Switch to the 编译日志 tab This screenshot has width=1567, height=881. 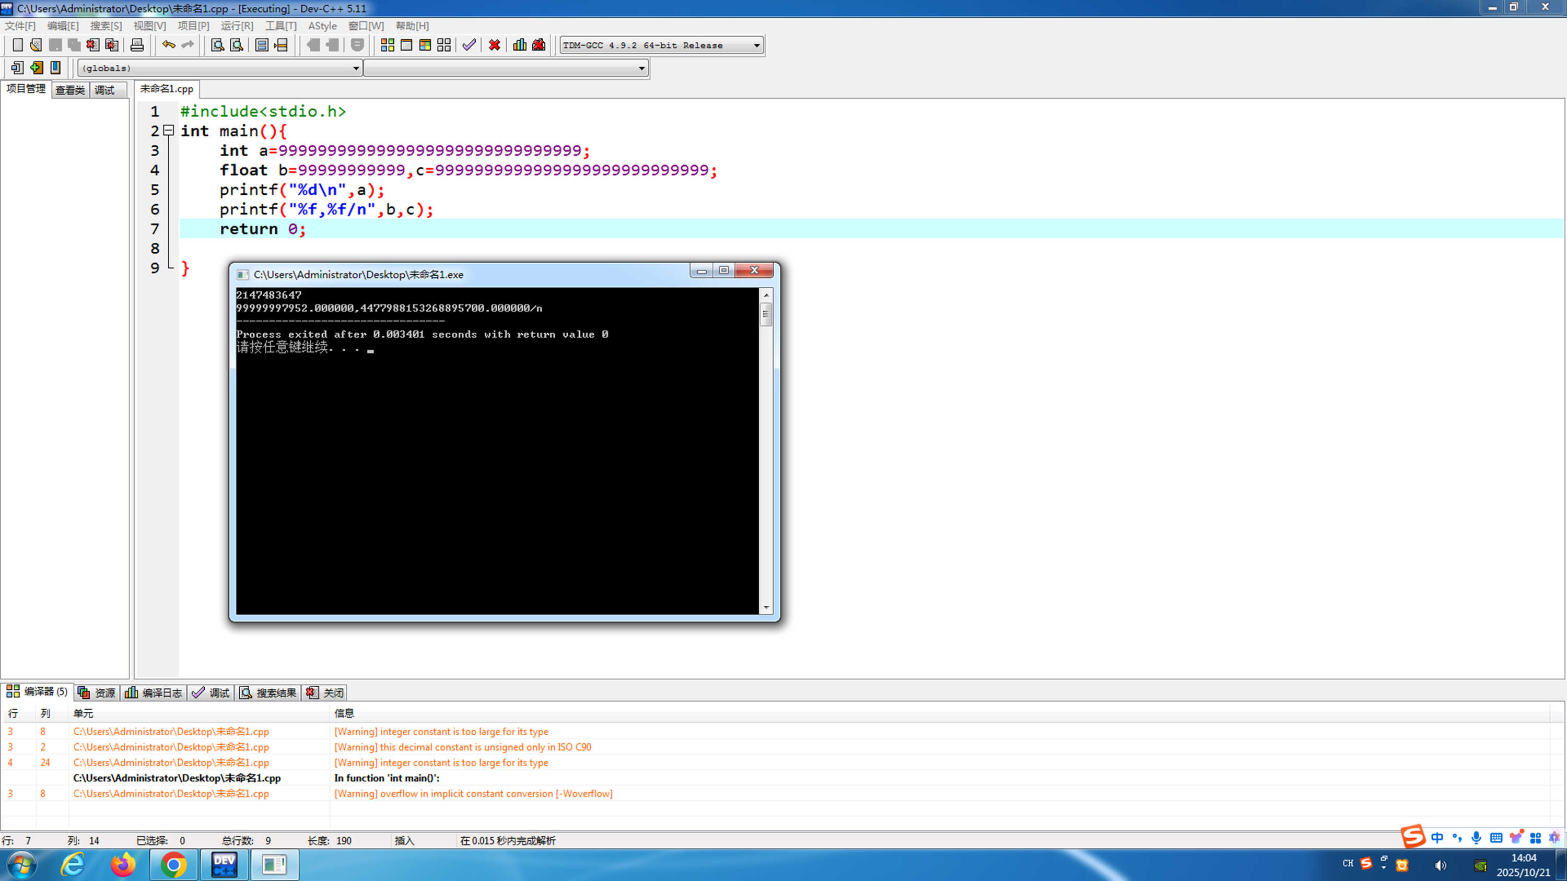tap(154, 692)
